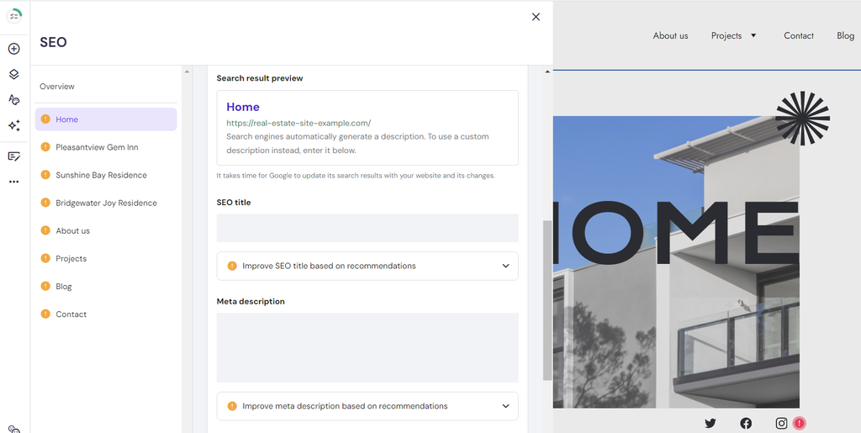Click warning icon beside Projects page
Screen dimensions: 861x433
(x=45, y=258)
